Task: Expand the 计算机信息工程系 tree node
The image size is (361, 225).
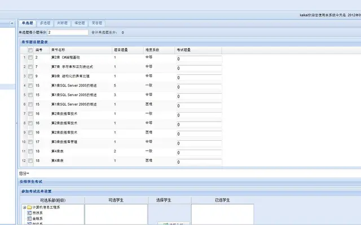Action: (24, 208)
